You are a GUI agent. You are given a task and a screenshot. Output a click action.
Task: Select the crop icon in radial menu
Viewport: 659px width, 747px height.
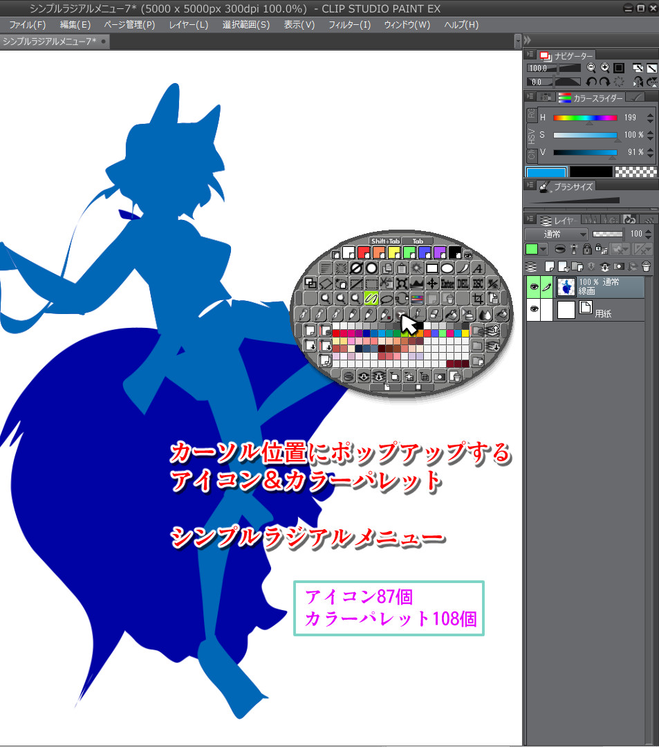[478, 299]
